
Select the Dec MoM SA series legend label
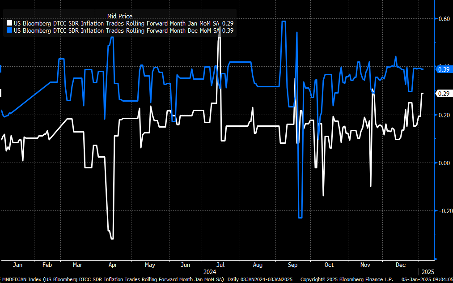point(123,30)
